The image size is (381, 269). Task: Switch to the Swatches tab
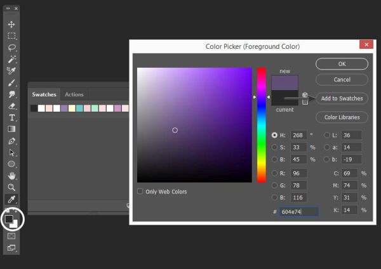tap(44, 95)
